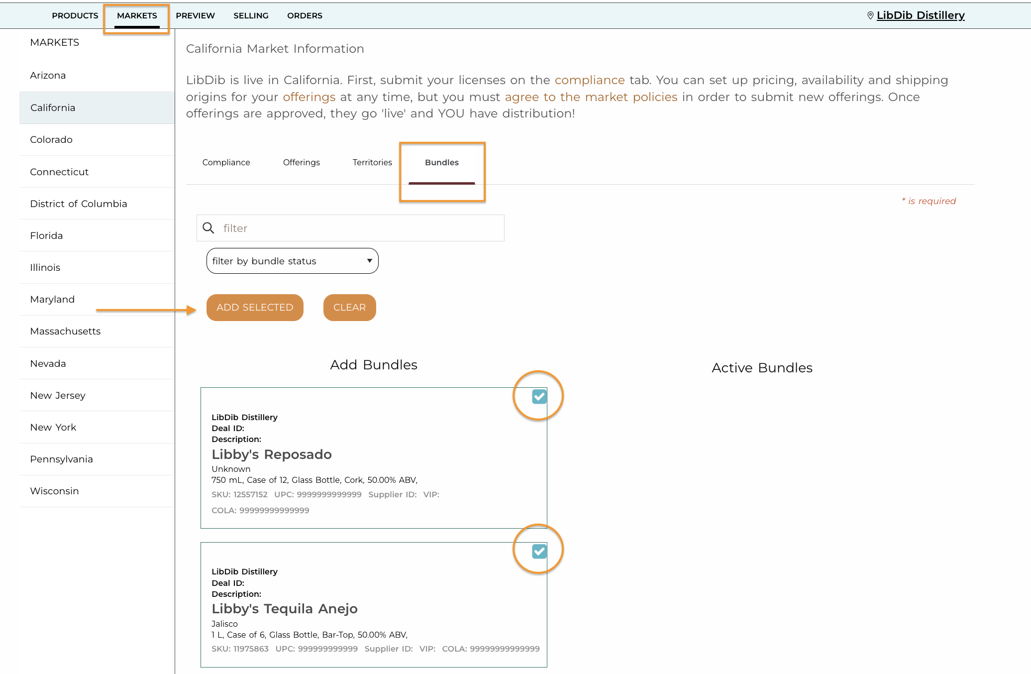Uncheck the Libby's Reposado bundle checkbox

click(539, 397)
